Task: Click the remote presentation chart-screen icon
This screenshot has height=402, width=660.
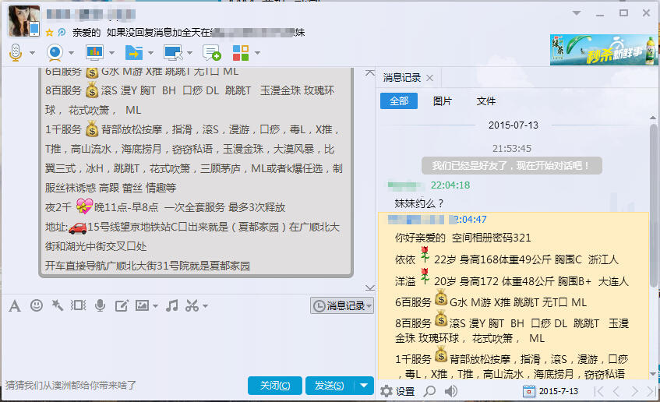Action: (94, 53)
